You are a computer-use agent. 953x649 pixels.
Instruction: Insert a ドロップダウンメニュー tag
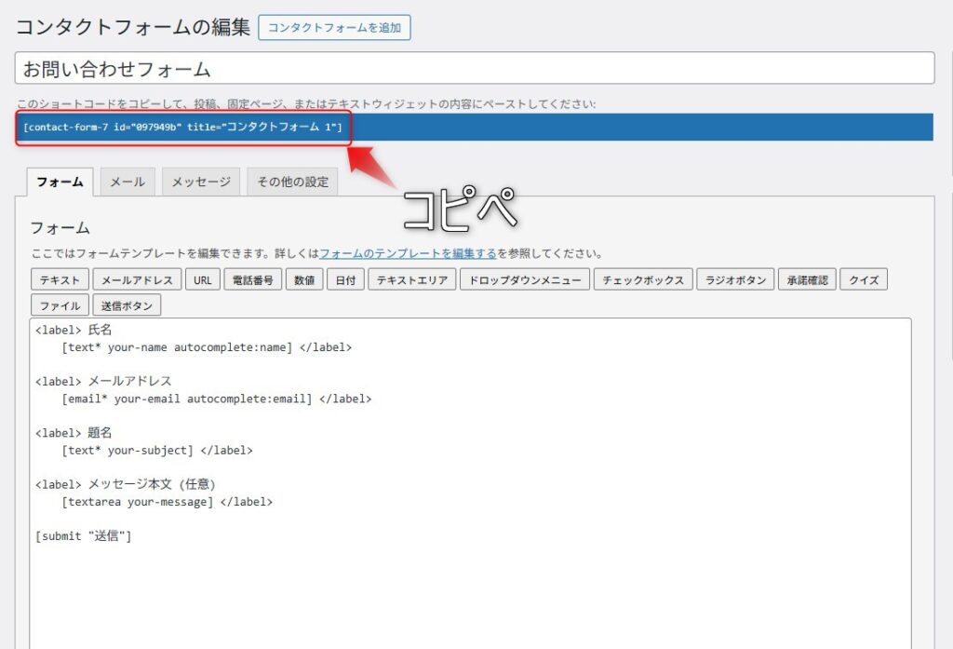525,280
